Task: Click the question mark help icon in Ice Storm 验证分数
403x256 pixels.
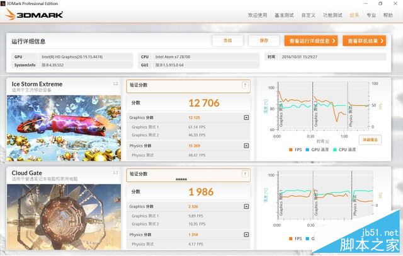Action: (245, 85)
